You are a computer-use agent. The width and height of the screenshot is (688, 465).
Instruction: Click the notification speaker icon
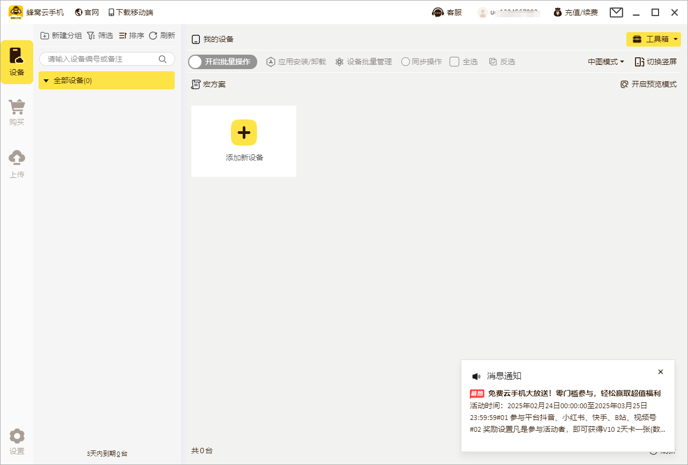click(x=476, y=376)
